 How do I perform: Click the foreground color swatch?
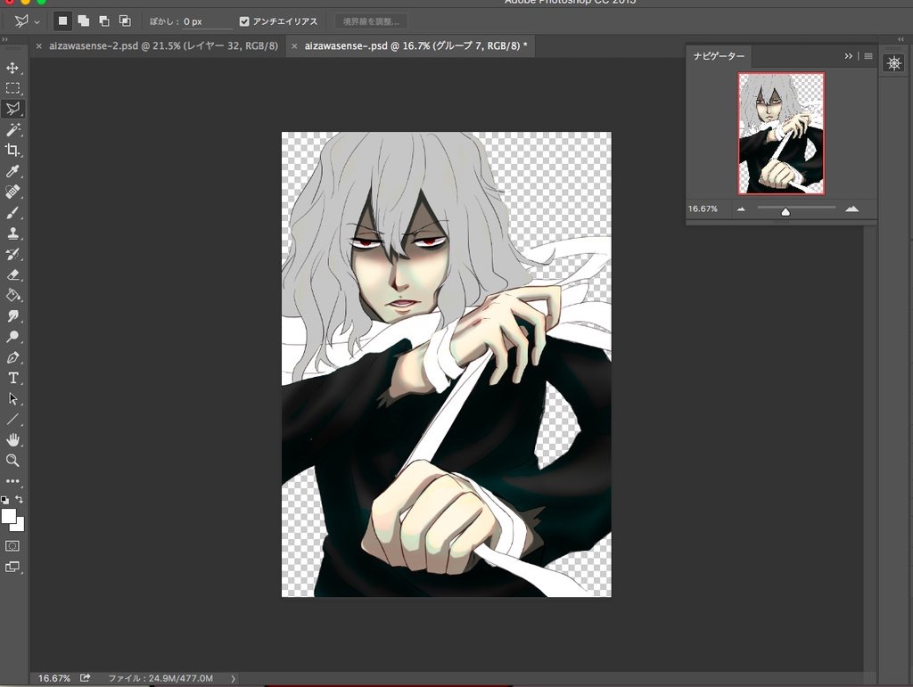(x=9, y=516)
